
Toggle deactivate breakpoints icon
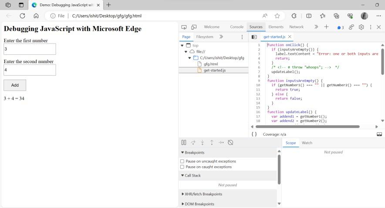point(230,142)
